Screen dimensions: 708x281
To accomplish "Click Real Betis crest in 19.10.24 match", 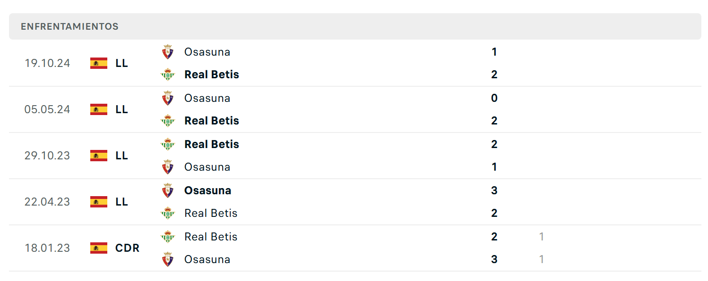I will click(167, 74).
